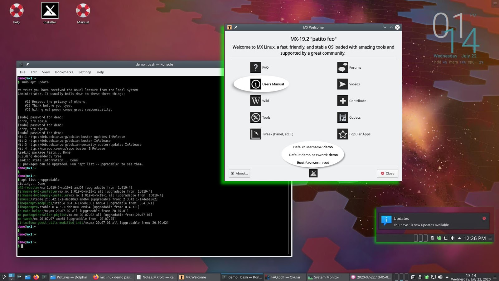Expand hidden tray icons arrow in bottom panel

coord(447,277)
